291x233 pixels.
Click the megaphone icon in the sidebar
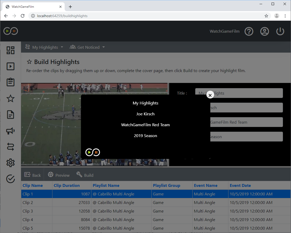tap(10, 131)
